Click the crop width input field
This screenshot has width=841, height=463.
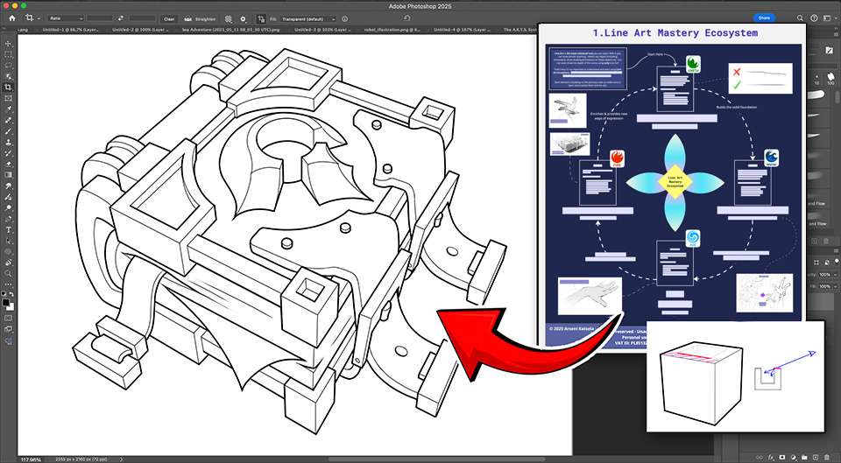point(99,18)
